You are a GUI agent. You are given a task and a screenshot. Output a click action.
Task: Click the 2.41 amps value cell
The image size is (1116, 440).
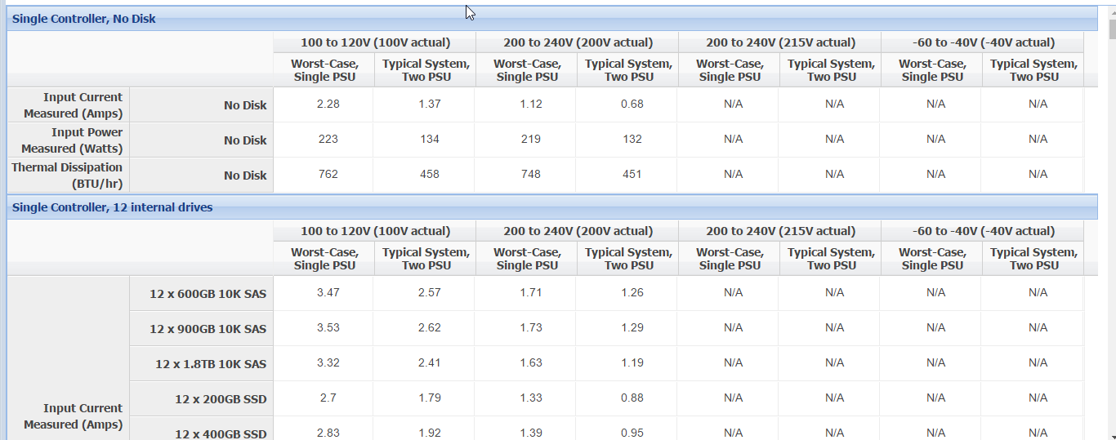click(426, 362)
